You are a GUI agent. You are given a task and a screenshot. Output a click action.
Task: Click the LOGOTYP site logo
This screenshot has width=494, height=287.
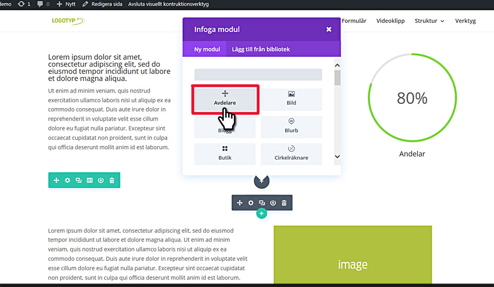[x=68, y=21]
